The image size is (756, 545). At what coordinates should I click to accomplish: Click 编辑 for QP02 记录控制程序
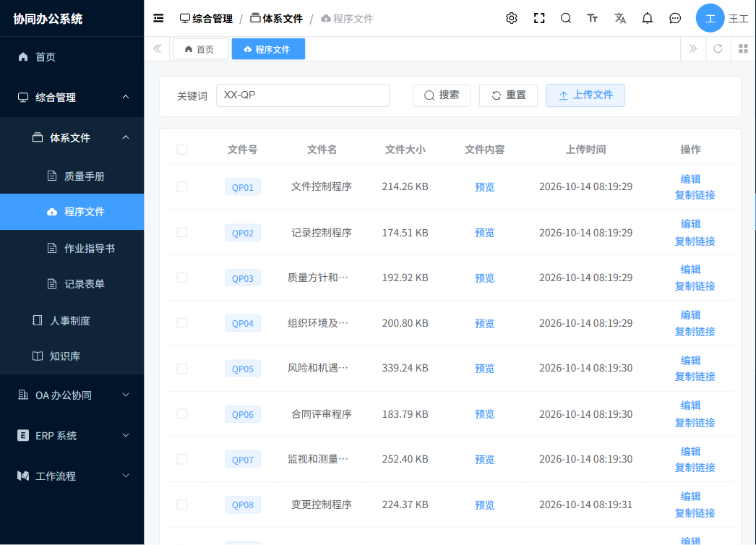(x=690, y=224)
